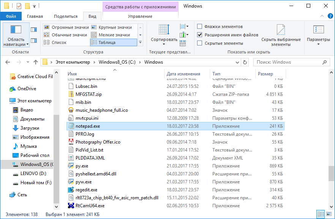Expand the layout gallery with the bottom arrow
Screen dimensions: 335x219
141,42
